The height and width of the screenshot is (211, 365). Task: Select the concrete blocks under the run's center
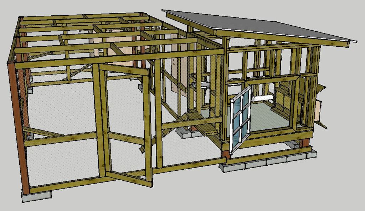185,134
